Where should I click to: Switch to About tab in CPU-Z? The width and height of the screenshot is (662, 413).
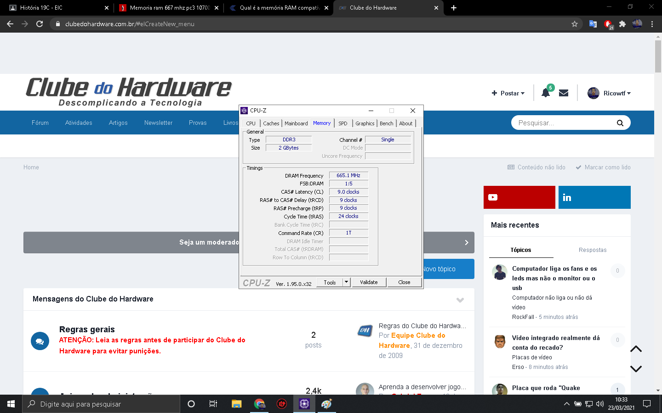click(406, 123)
